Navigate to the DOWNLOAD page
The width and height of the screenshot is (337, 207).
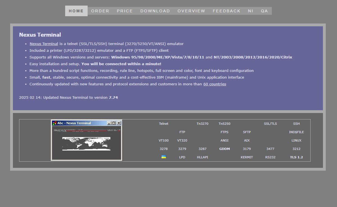155,11
